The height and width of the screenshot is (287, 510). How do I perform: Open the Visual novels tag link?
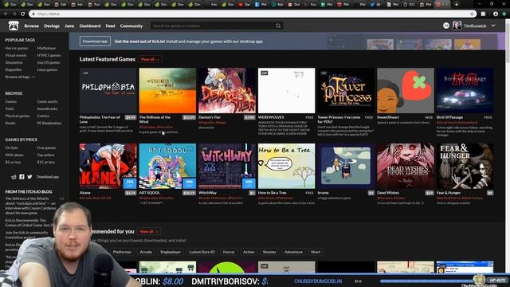click(16, 55)
